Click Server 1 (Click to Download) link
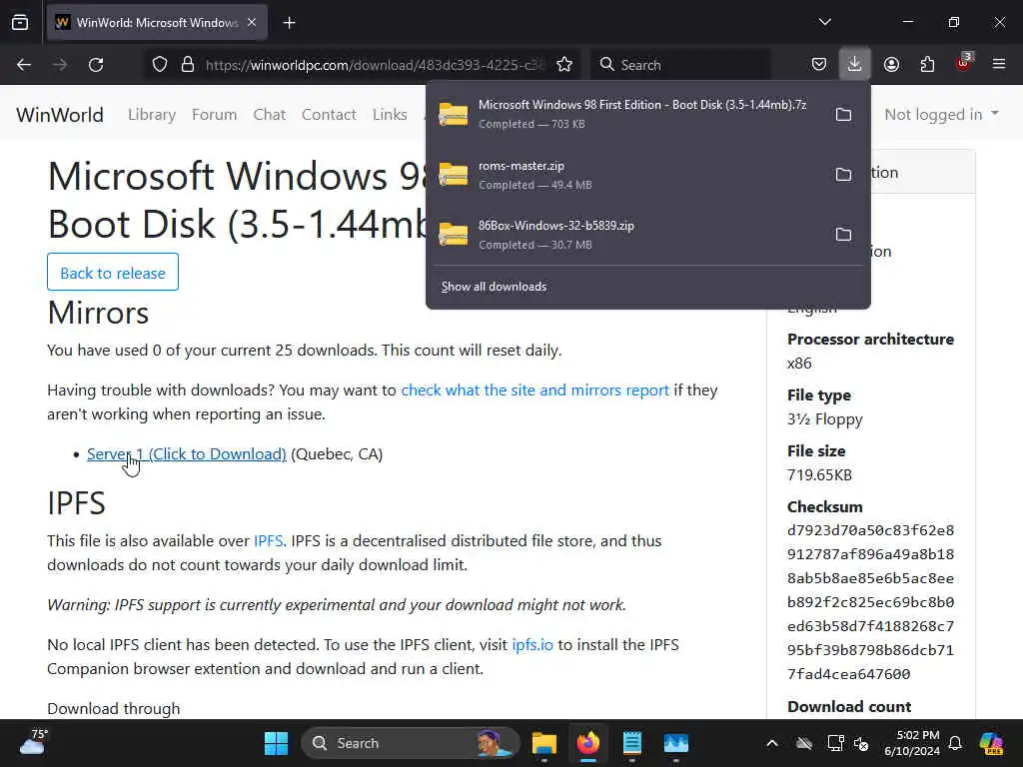This screenshot has height=767, width=1023. [x=187, y=454]
